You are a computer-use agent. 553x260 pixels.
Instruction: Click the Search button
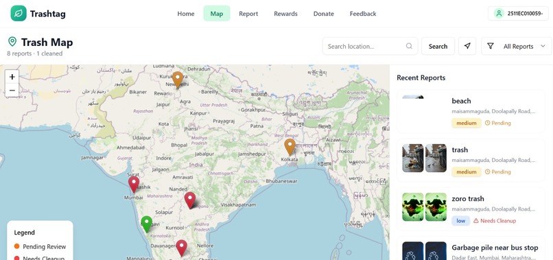[438, 46]
